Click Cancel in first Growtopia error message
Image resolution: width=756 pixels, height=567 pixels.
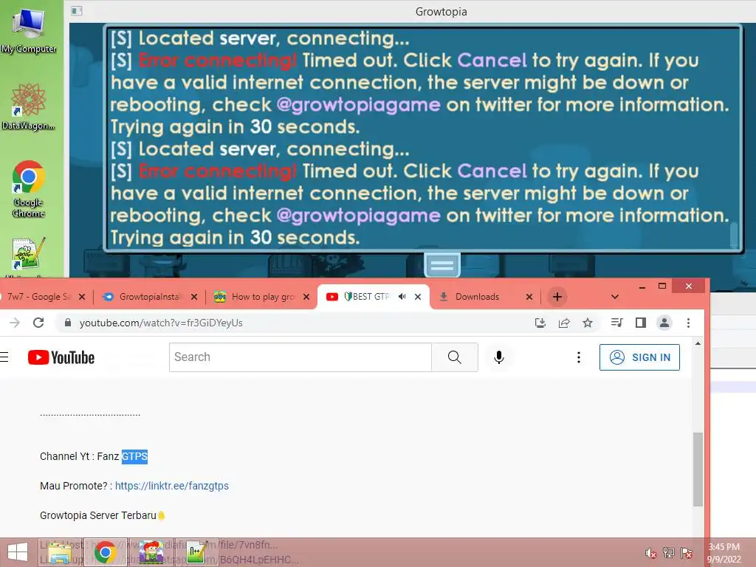point(492,61)
